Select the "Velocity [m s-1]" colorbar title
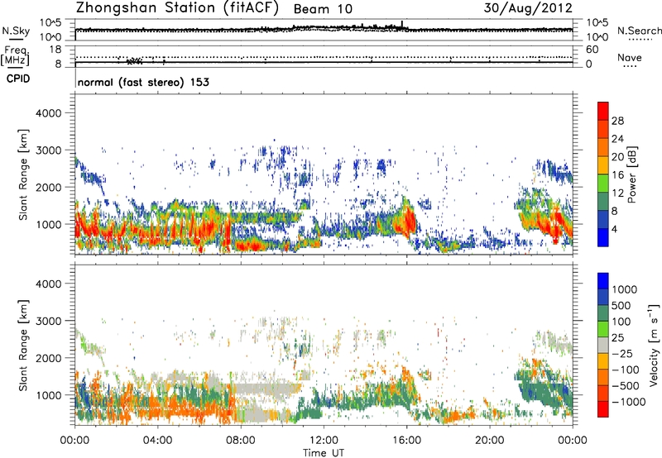Screen dimensions: 662x458 654,345
